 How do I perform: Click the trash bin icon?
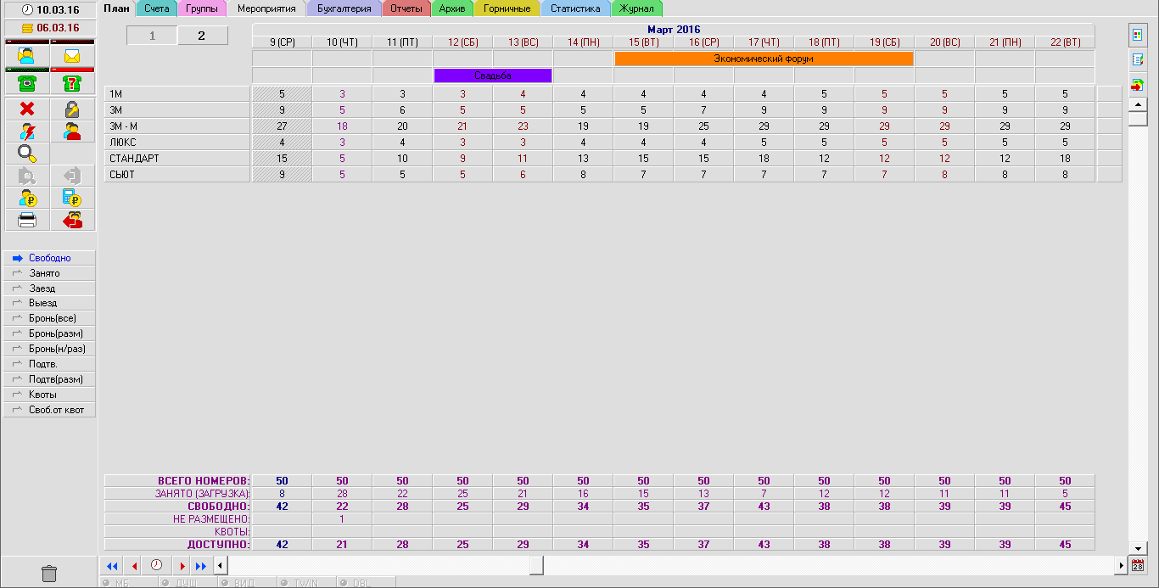point(49,574)
